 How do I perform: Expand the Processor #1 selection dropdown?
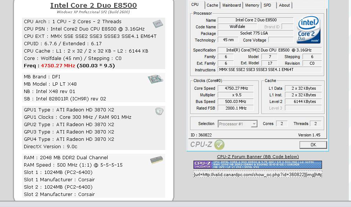(x=254, y=124)
